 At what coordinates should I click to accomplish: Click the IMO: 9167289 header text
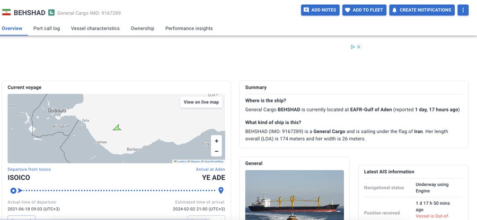coord(106,13)
